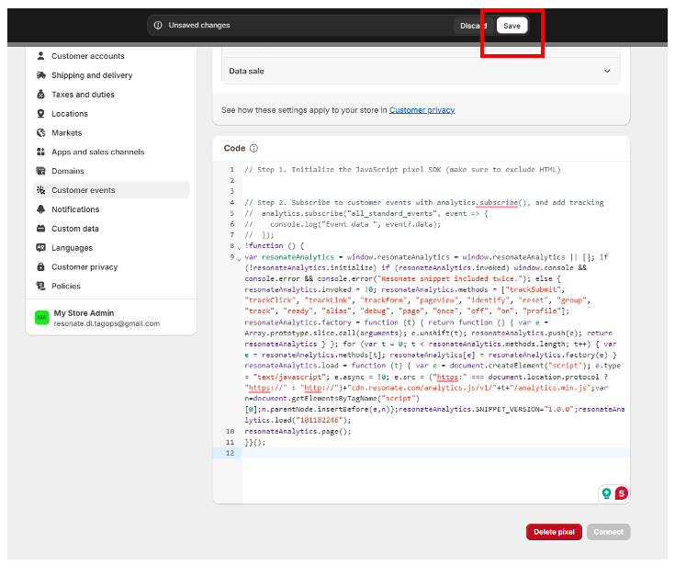The width and height of the screenshot is (675, 565).
Task: Click line number 11 in gutter
Action: (x=230, y=442)
